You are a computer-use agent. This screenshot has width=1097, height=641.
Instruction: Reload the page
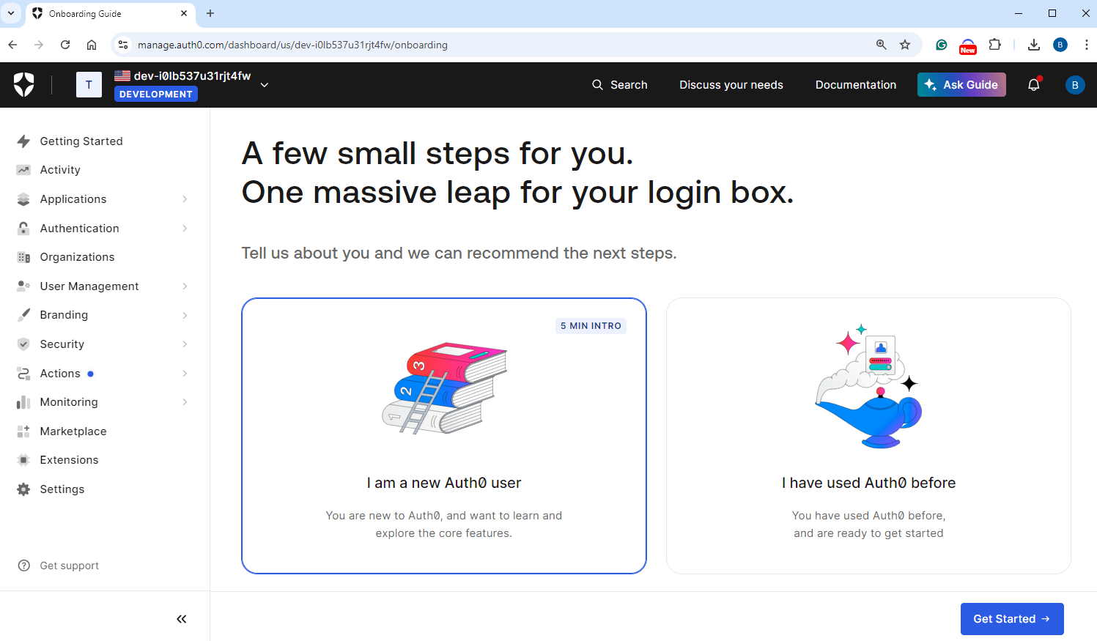click(65, 45)
